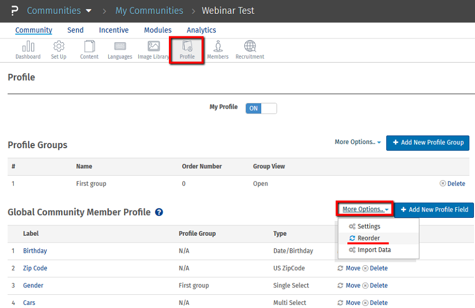Choose Import Data from the menu
Image resolution: width=475 pixels, height=308 pixels.
point(374,250)
